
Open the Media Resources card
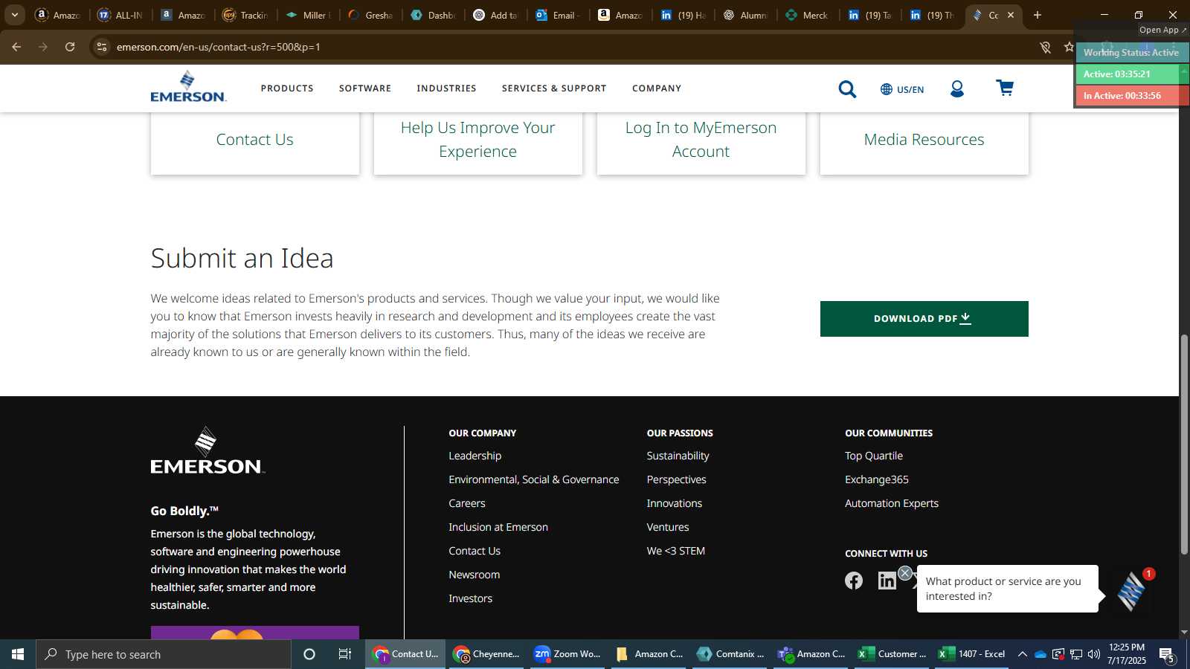point(924,140)
